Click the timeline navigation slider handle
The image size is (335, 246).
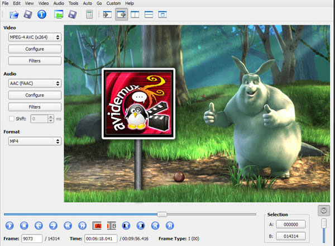point(162,214)
